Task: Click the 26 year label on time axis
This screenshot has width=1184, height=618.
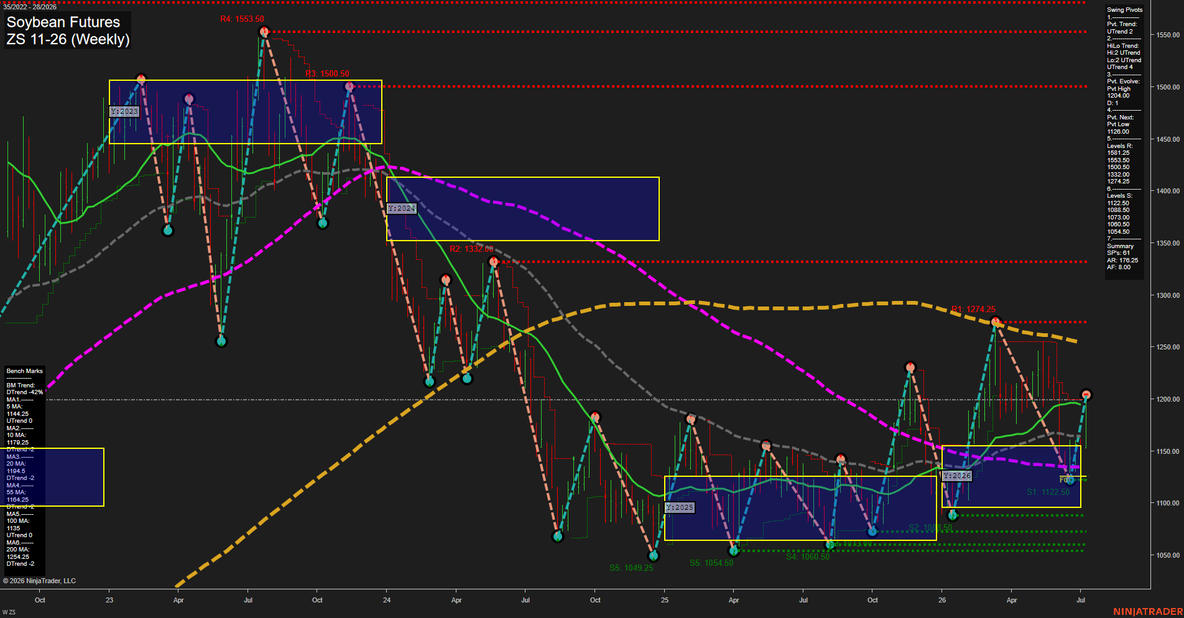Action: tap(942, 600)
